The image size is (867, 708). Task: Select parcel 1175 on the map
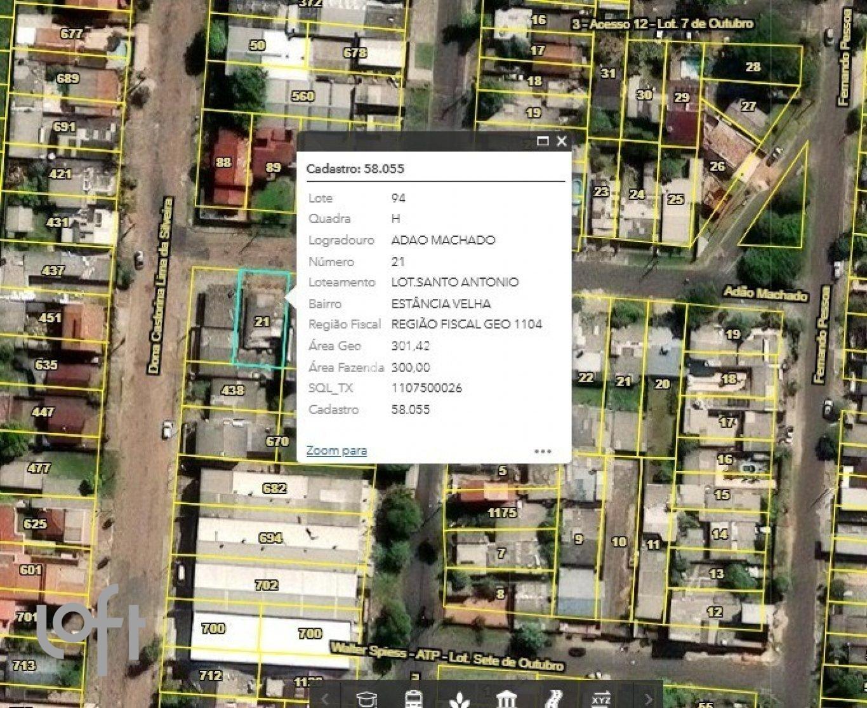501,512
